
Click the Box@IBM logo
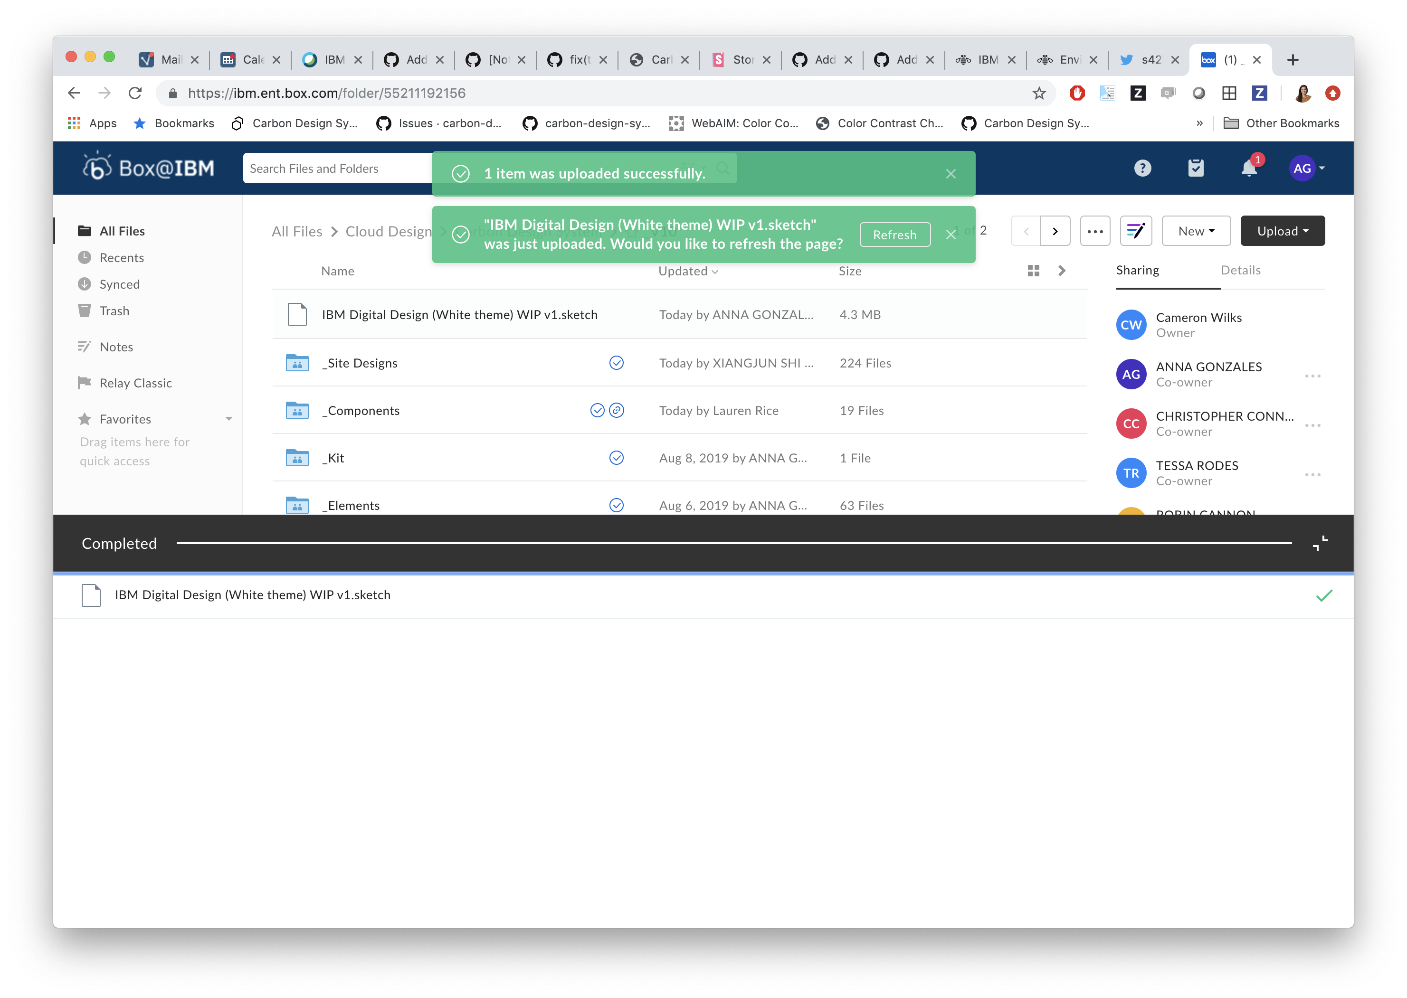pos(149,167)
